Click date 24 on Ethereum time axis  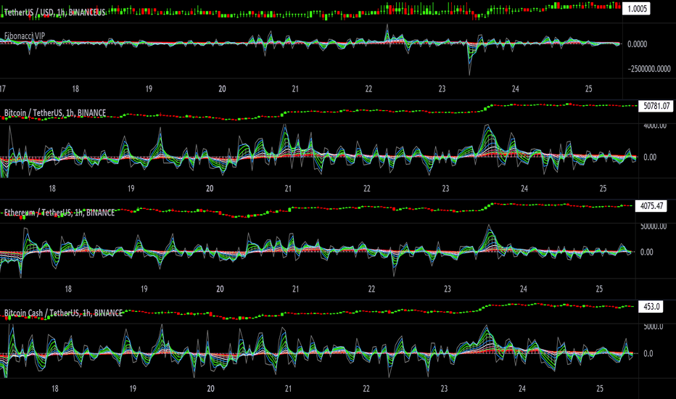click(x=524, y=289)
